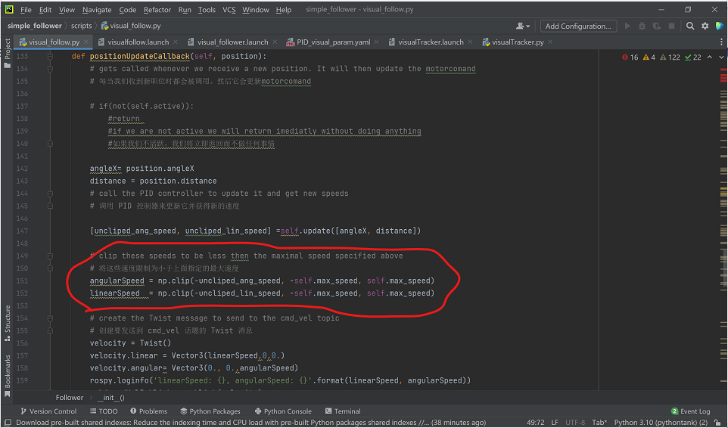Click the Debug bug icon

pyautogui.click(x=642, y=26)
